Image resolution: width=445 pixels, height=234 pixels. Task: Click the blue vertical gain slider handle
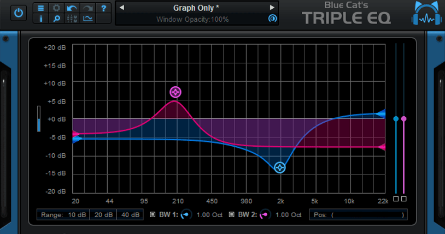click(x=396, y=118)
